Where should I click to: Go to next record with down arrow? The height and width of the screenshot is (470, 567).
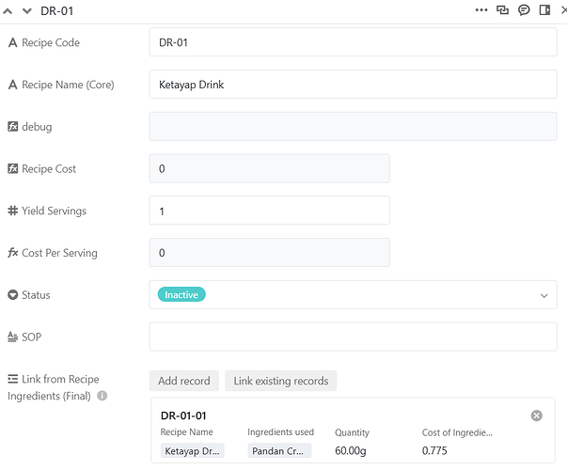tap(27, 10)
